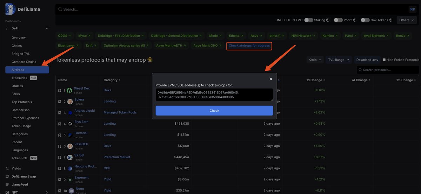Open the EigenLayer airdrop link
The width and height of the screenshot is (421, 194).
tap(68, 46)
